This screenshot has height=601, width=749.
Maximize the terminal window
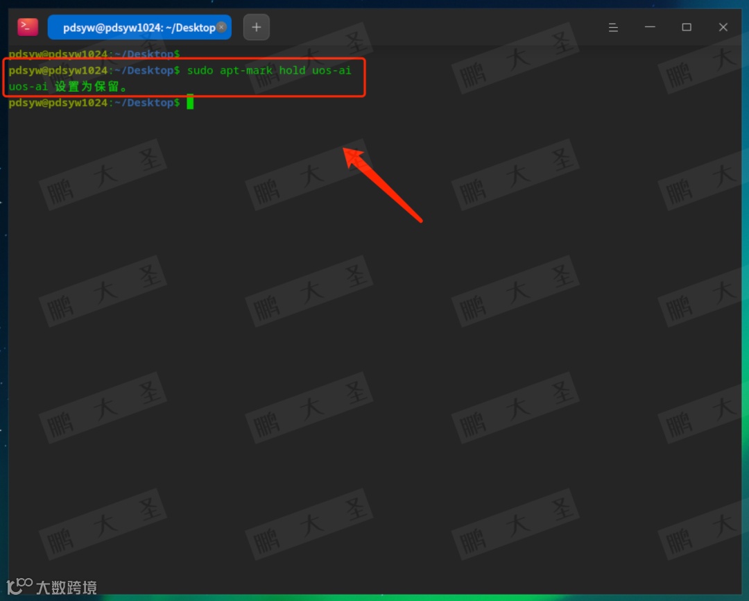pyautogui.click(x=687, y=27)
